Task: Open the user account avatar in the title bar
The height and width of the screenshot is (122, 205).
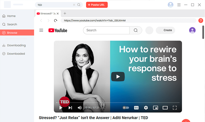Action: pos(171,5)
